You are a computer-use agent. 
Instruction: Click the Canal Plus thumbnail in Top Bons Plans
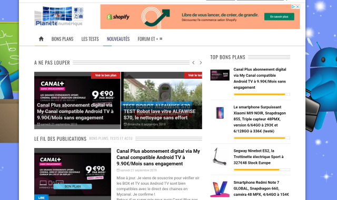pos(220,75)
